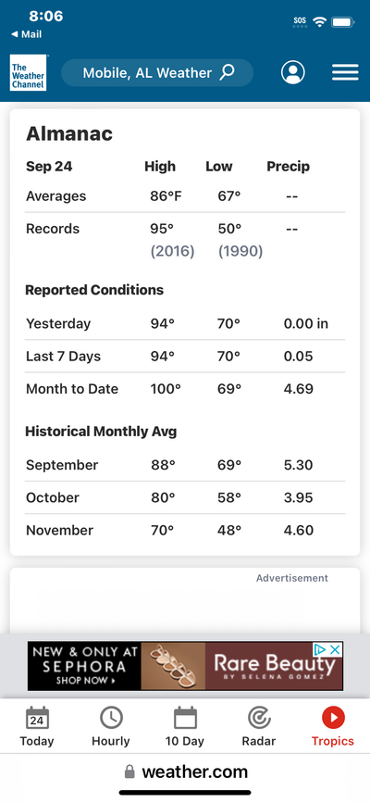Tap the search magnifier icon
The height and width of the screenshot is (803, 370).
coord(228,72)
